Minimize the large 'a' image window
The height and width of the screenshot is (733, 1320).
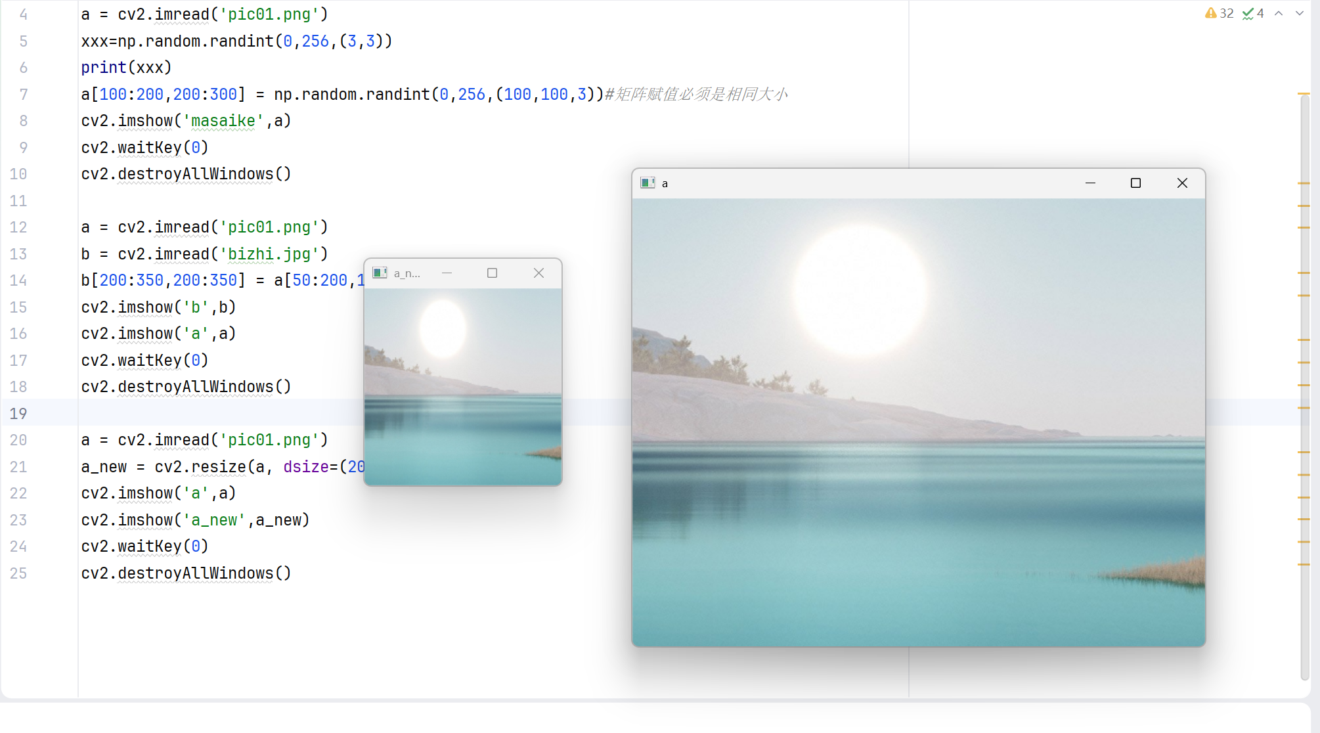click(1091, 183)
